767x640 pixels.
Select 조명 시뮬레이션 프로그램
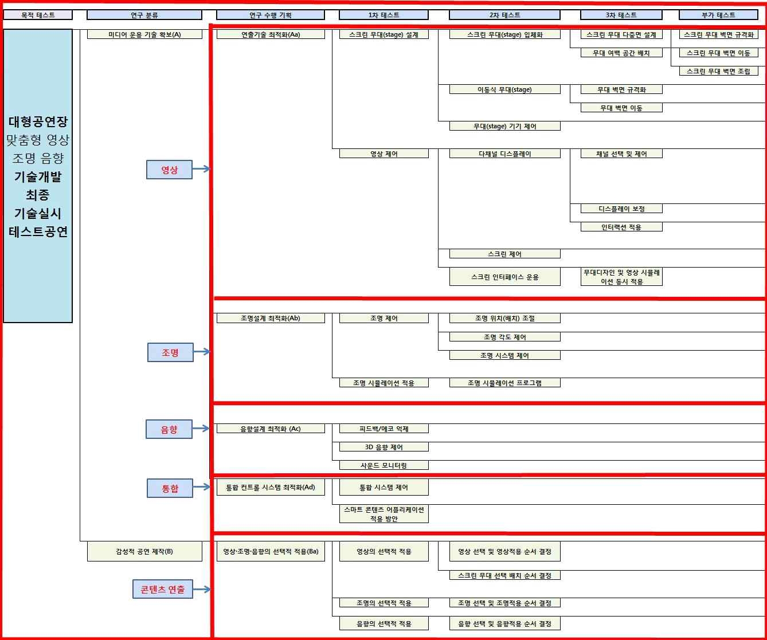tap(504, 383)
